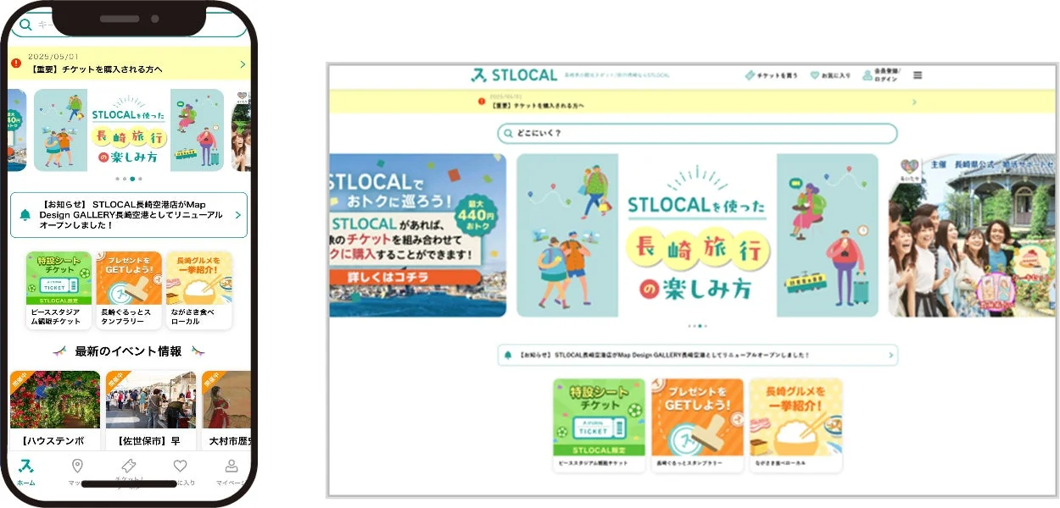
Task: Tap the 最新のイベント情報 heading on the phone
Action: 128,351
